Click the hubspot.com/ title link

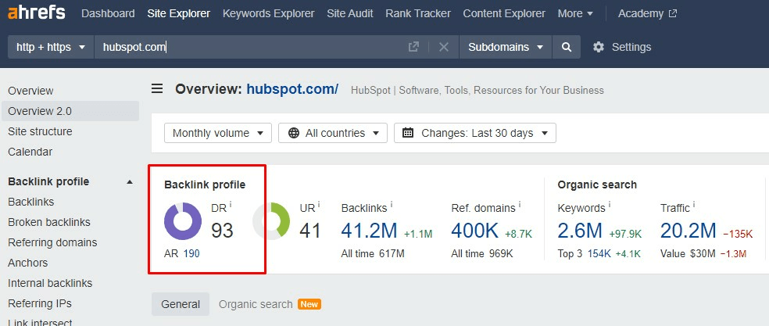click(292, 89)
